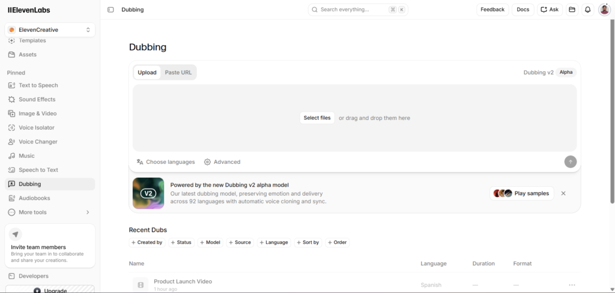This screenshot has width=615, height=293.
Task: Add a Created by filter
Action: (x=147, y=243)
